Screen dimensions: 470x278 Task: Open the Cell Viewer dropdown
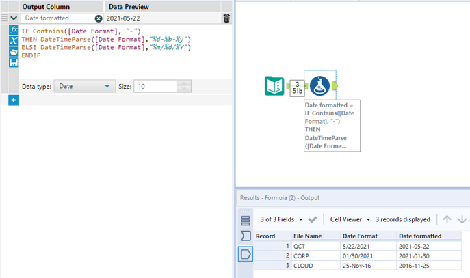[x=350, y=219]
